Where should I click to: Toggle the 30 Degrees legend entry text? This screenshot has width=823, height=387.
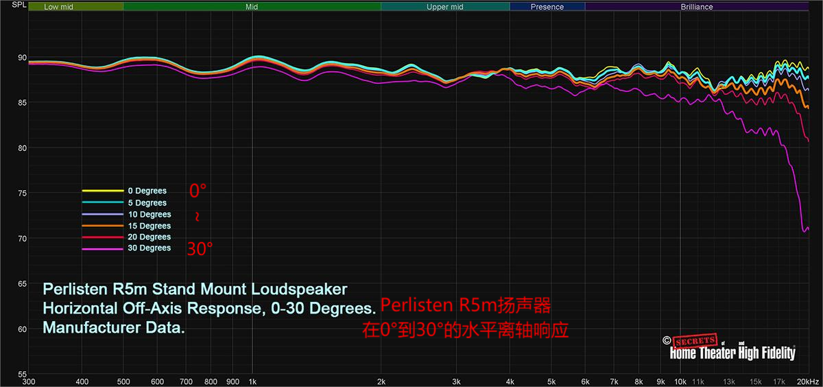tap(149, 248)
